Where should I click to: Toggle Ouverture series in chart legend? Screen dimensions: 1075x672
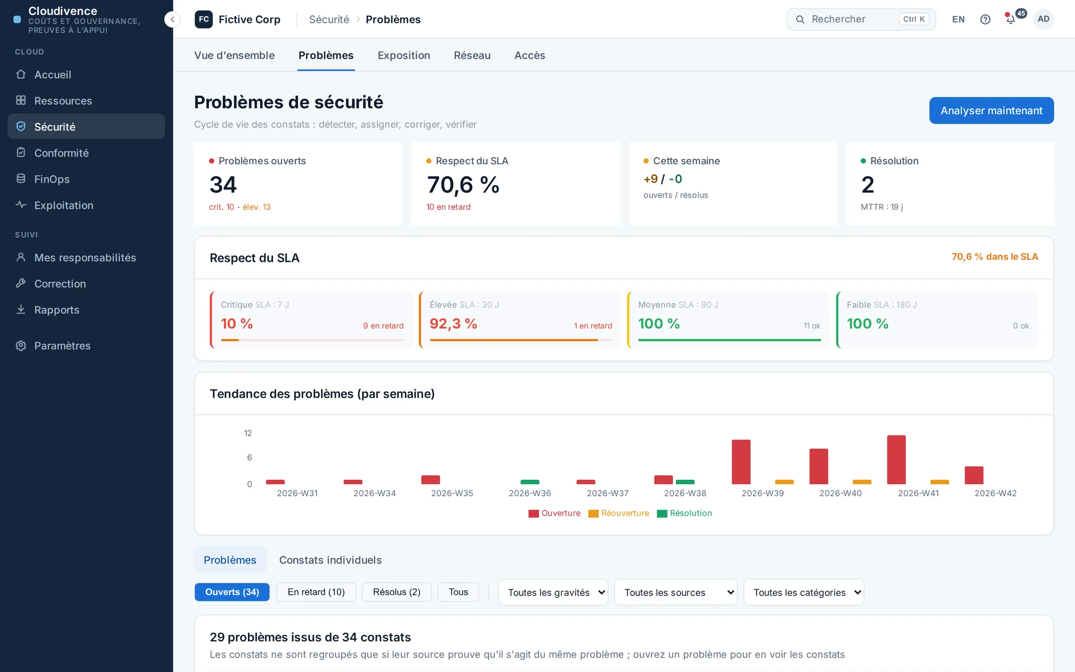tap(554, 513)
